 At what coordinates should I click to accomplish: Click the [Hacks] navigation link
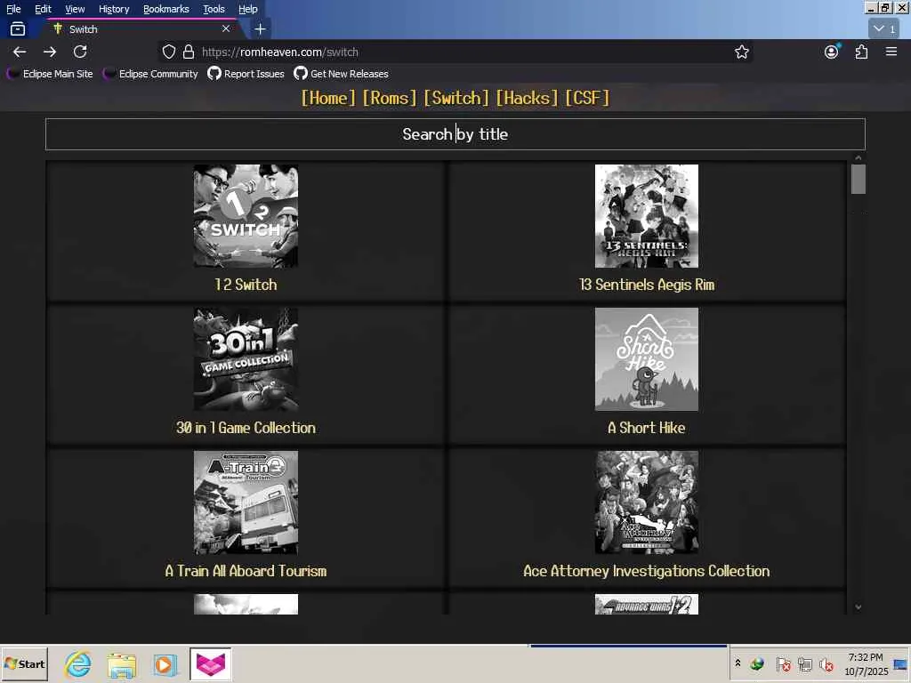527,98
